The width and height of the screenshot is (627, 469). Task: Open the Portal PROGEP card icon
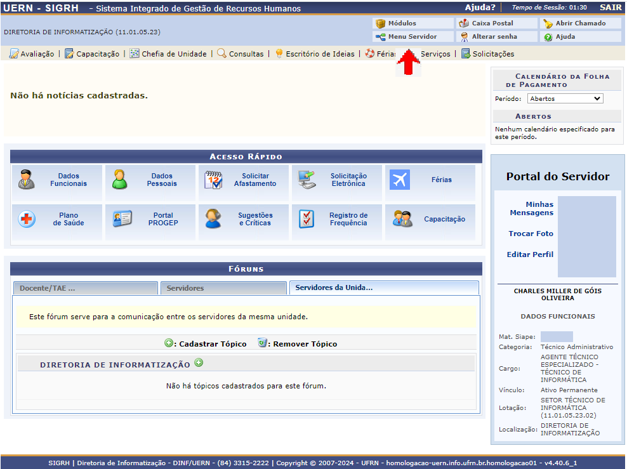(x=121, y=220)
